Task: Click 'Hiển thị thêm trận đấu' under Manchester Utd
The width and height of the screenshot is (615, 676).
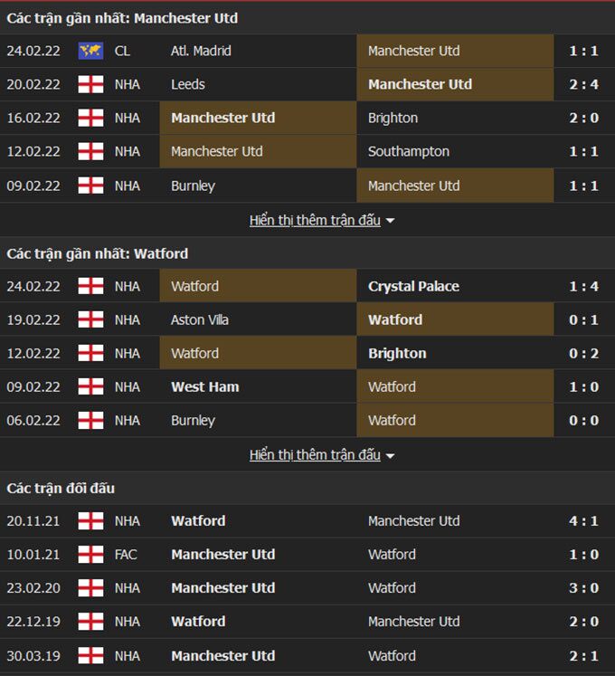Action: pyautogui.click(x=315, y=220)
